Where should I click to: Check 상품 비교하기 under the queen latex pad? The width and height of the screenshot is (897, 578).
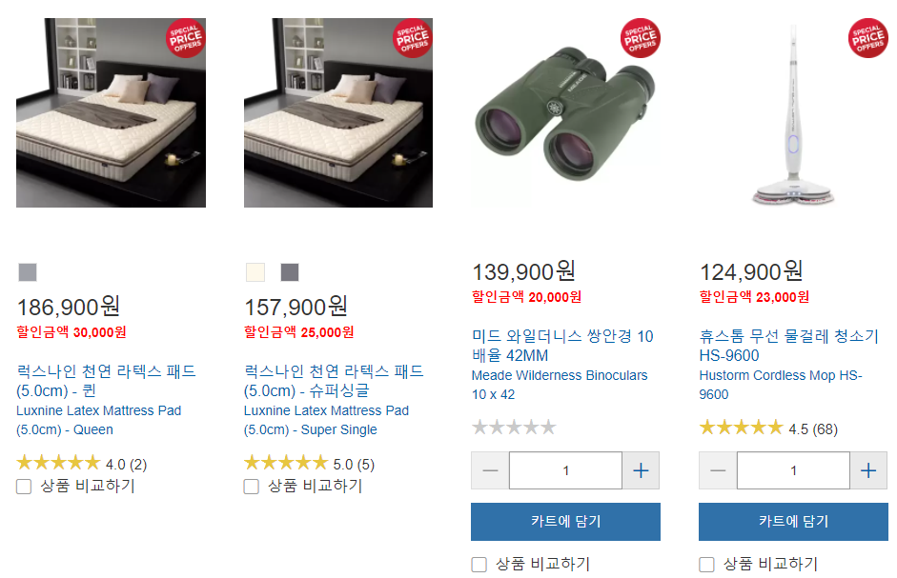click(23, 486)
